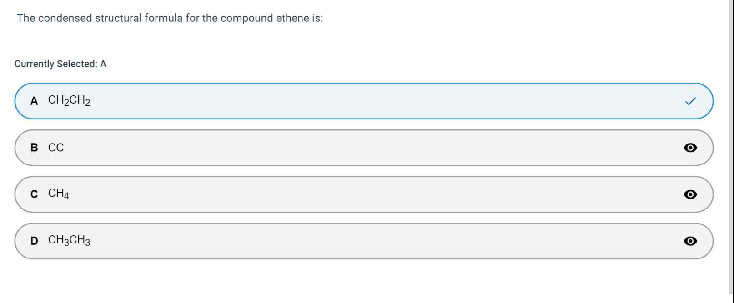Image resolution: width=734 pixels, height=303 pixels.
Task: Click the bold letter A label
Action: 34,101
